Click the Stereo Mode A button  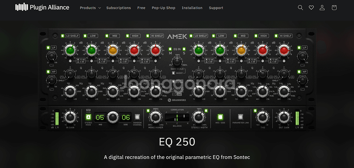[88, 117]
